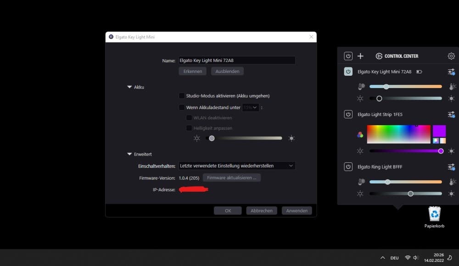
Task: Click the Erkennen button
Action: pyautogui.click(x=193, y=71)
